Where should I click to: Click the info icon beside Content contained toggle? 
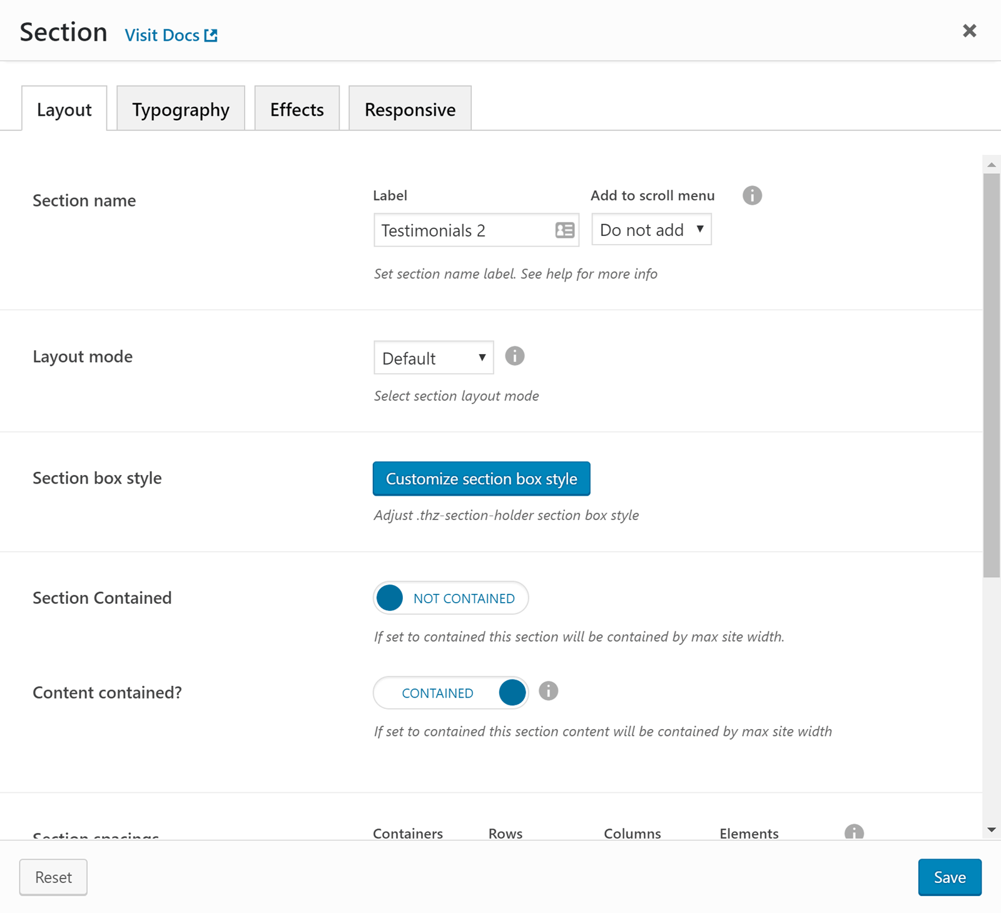click(548, 691)
